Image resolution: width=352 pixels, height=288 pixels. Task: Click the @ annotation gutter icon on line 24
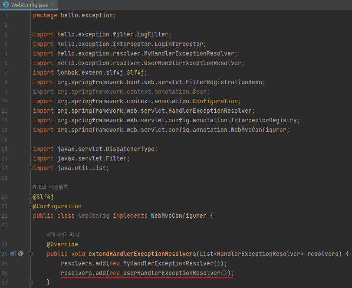coord(21,254)
